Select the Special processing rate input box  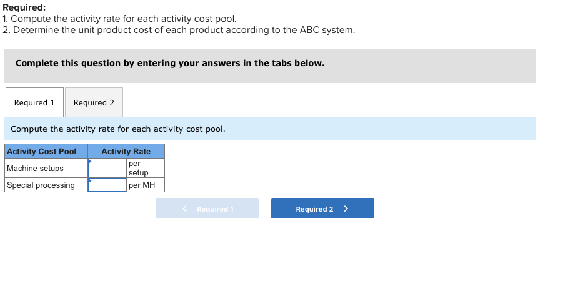click(x=107, y=185)
